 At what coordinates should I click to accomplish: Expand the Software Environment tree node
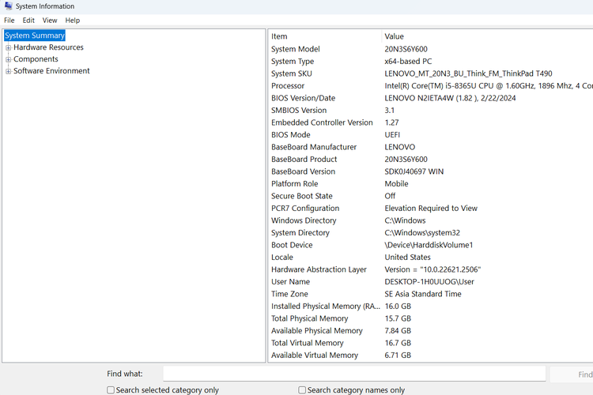coord(9,71)
